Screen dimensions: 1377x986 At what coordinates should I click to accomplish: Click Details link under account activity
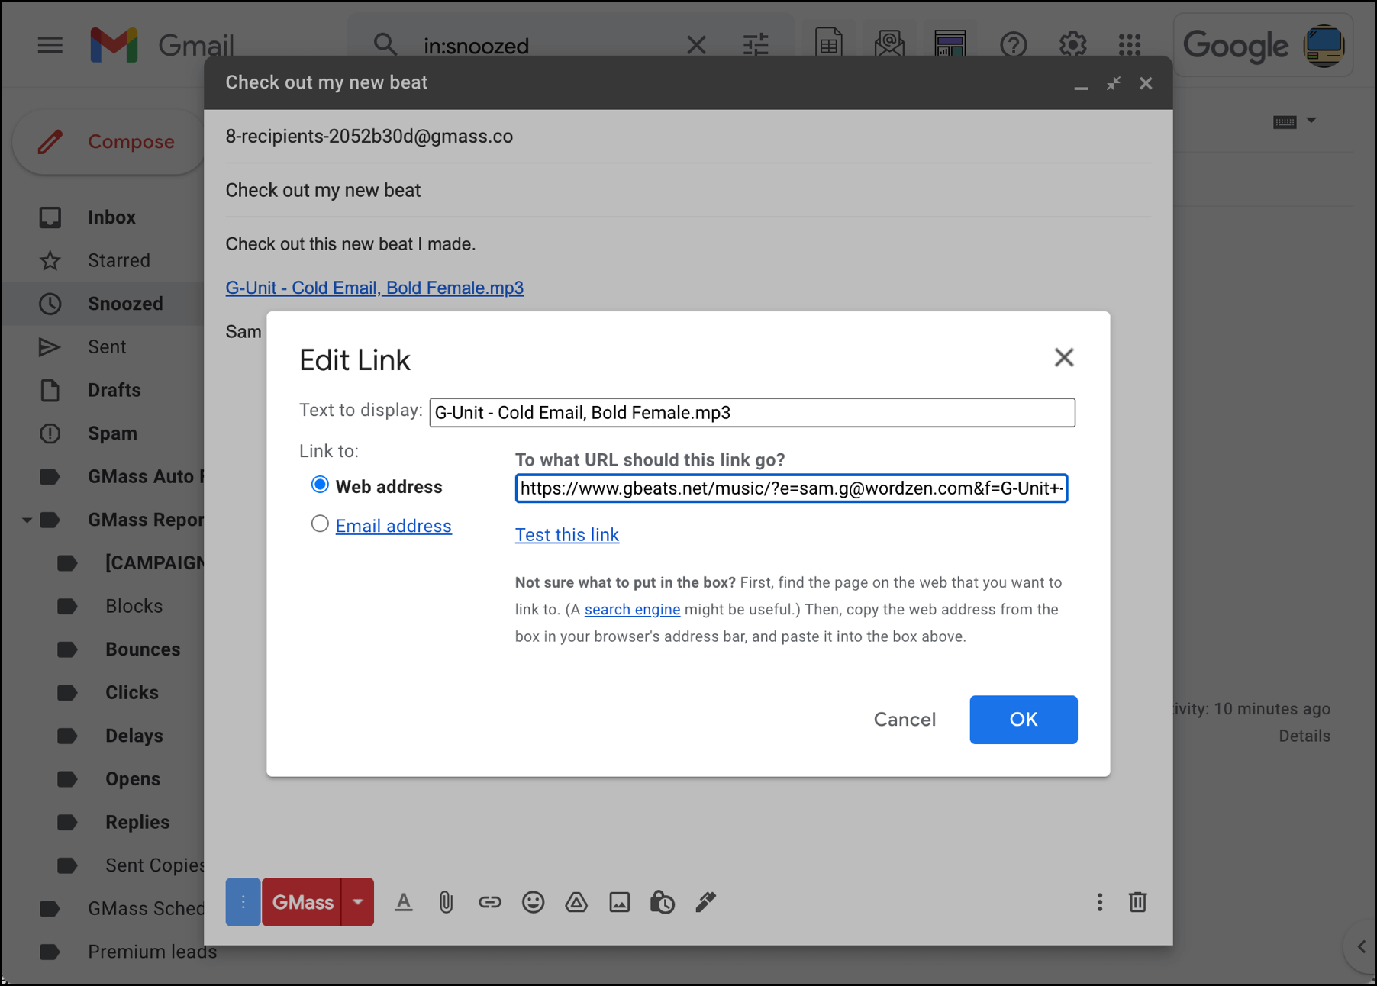coord(1304,736)
